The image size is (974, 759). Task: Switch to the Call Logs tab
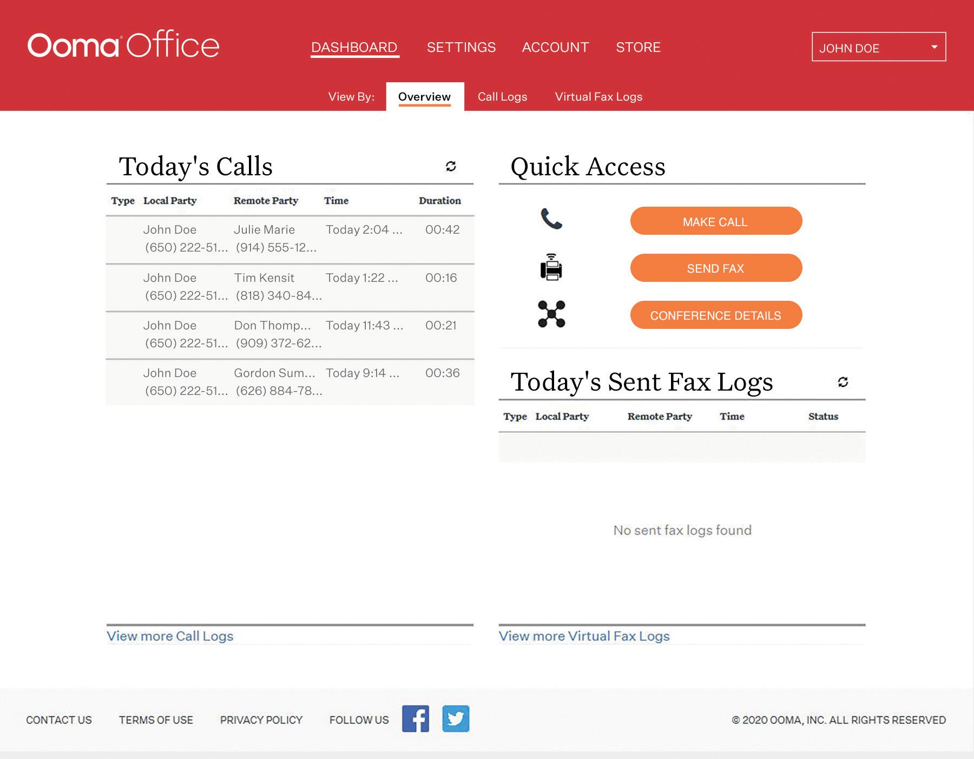(x=502, y=97)
